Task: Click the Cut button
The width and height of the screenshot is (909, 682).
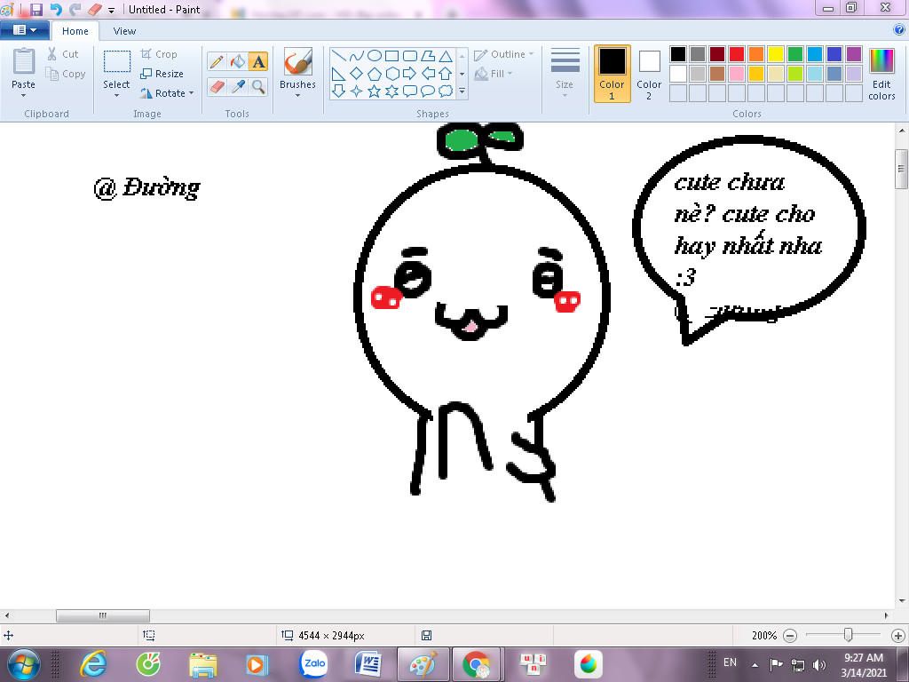Action: coord(63,54)
